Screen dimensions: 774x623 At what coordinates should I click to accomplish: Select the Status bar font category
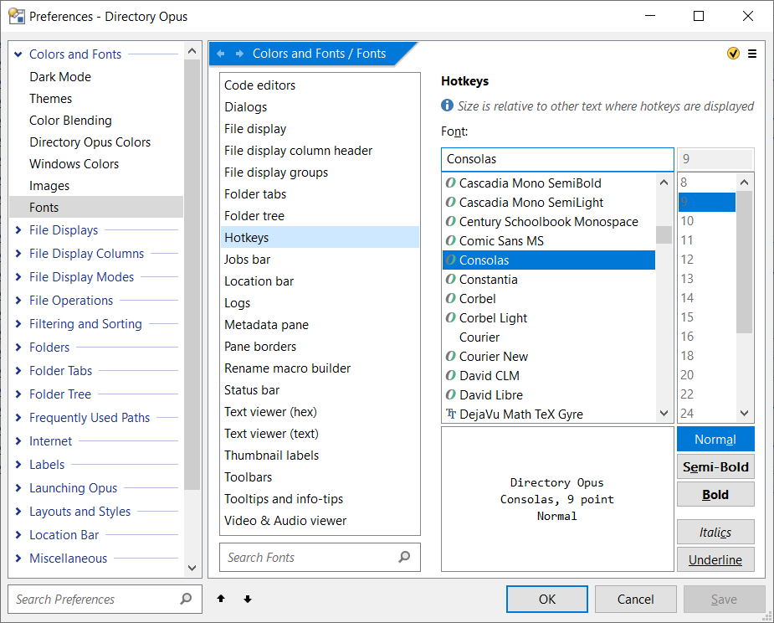(320, 390)
